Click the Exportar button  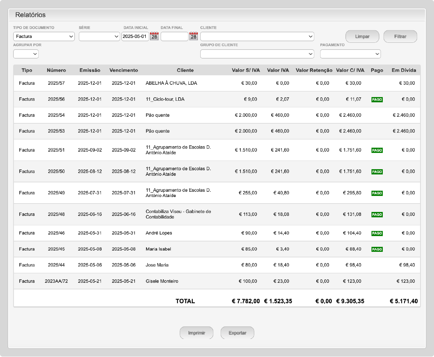click(237, 333)
